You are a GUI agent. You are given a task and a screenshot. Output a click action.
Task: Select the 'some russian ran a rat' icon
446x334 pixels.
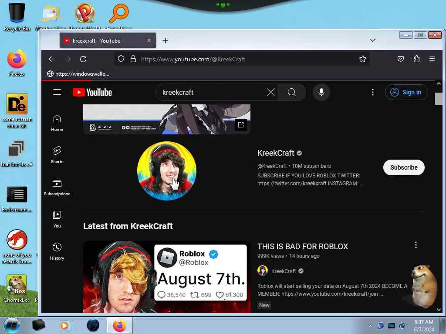pyautogui.click(x=17, y=111)
